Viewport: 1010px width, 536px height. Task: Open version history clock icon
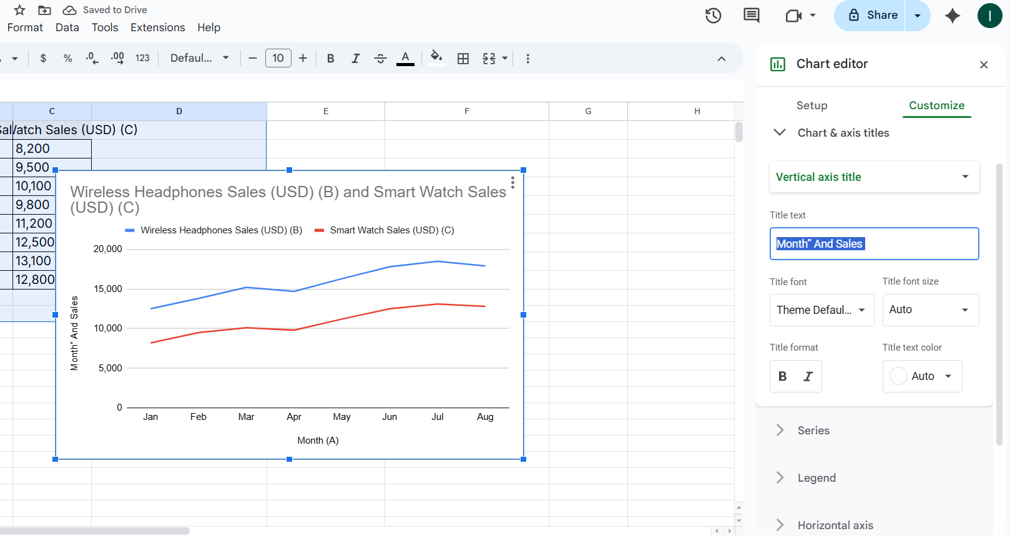pos(713,16)
